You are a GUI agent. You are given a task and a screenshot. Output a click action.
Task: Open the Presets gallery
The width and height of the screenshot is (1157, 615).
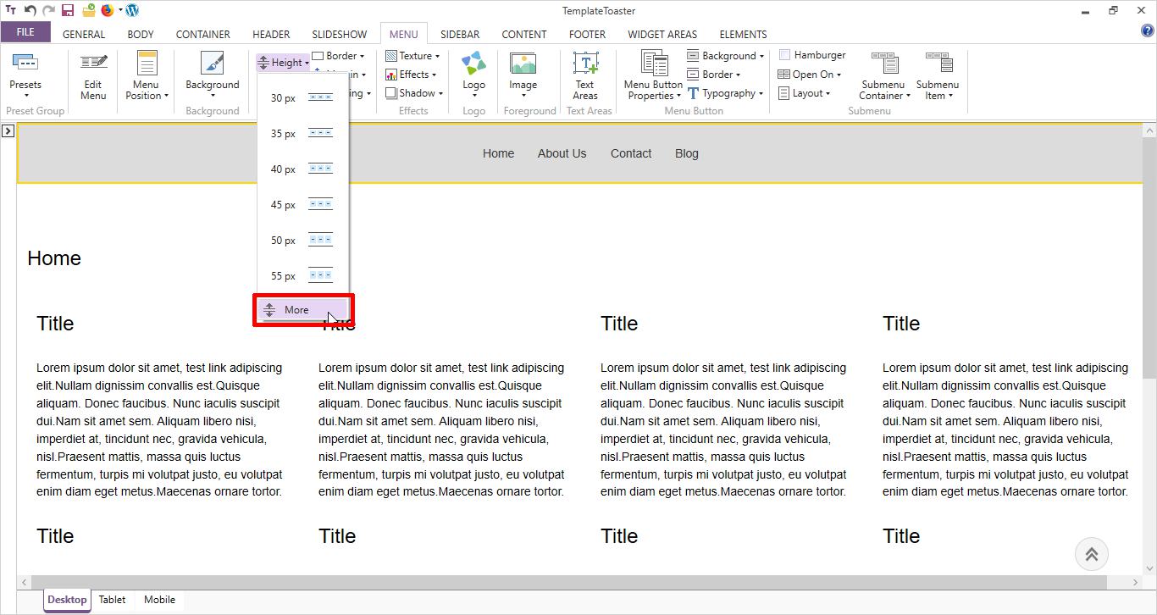pyautogui.click(x=25, y=73)
